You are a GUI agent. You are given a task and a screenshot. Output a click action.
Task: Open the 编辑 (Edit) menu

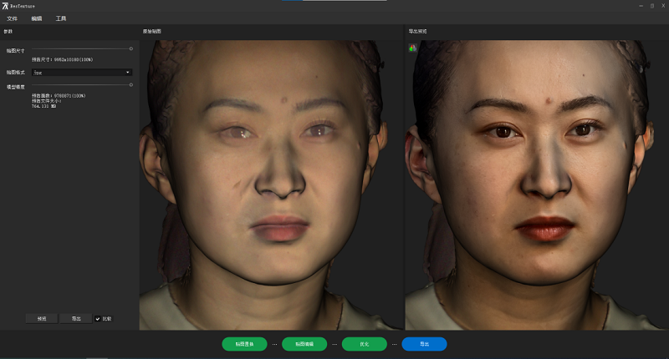(x=36, y=18)
